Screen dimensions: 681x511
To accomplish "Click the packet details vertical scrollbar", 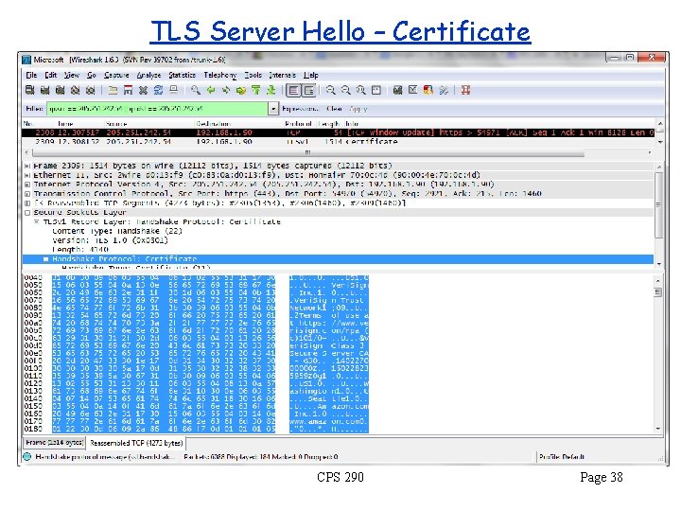I will (x=658, y=203).
